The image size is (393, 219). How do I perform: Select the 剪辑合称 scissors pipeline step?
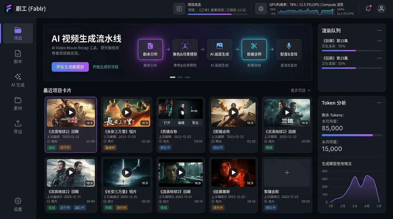254,49
